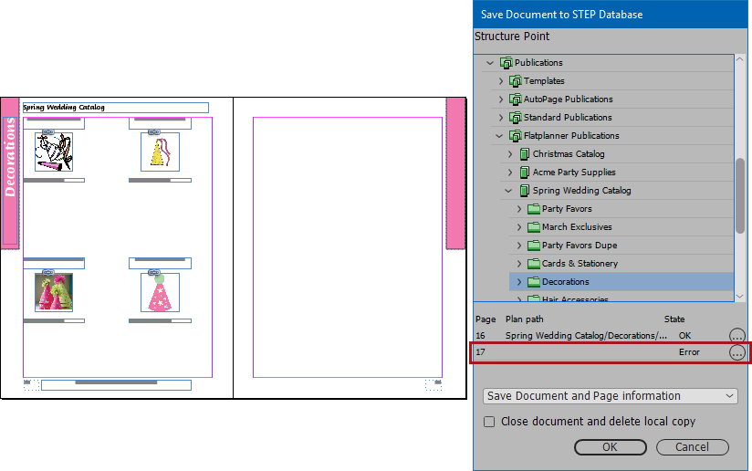Expand the Cards & Stationery section

(519, 264)
